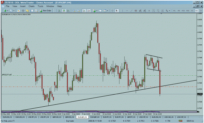This screenshot has width=204, height=123.
Task: Open the Templates icon
Action: click(x=105, y=11)
